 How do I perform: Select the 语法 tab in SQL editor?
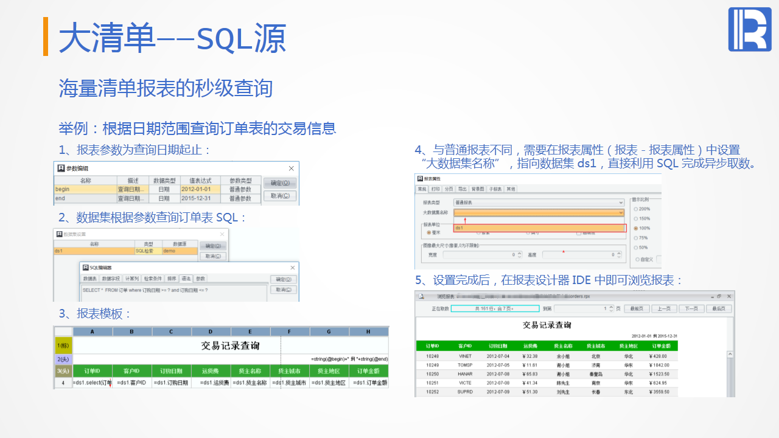pos(186,279)
